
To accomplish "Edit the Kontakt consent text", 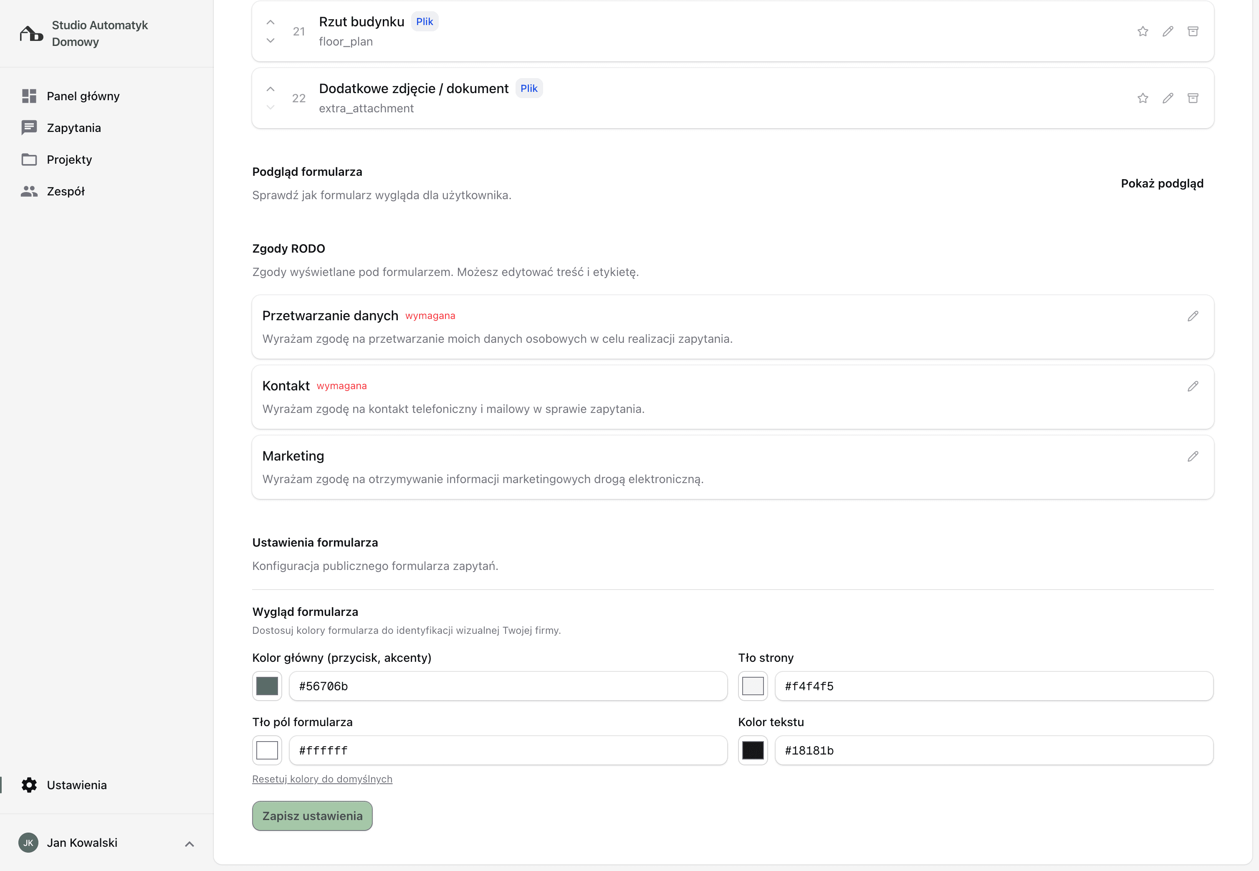I will tap(1193, 386).
